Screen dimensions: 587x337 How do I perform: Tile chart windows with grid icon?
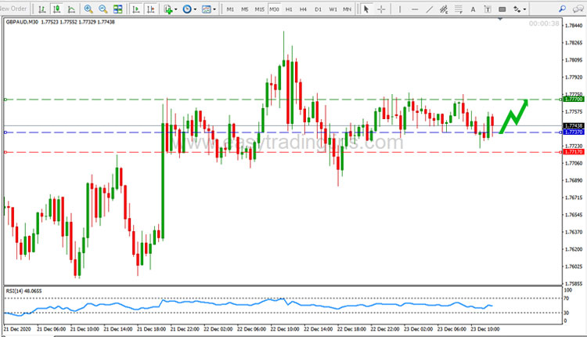(117, 9)
